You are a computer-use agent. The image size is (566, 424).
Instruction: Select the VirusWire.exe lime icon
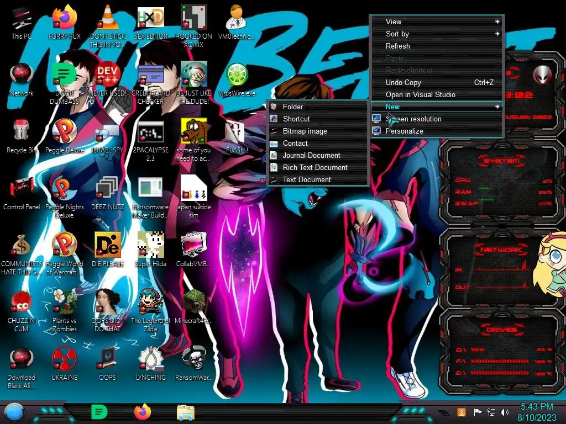click(x=237, y=79)
